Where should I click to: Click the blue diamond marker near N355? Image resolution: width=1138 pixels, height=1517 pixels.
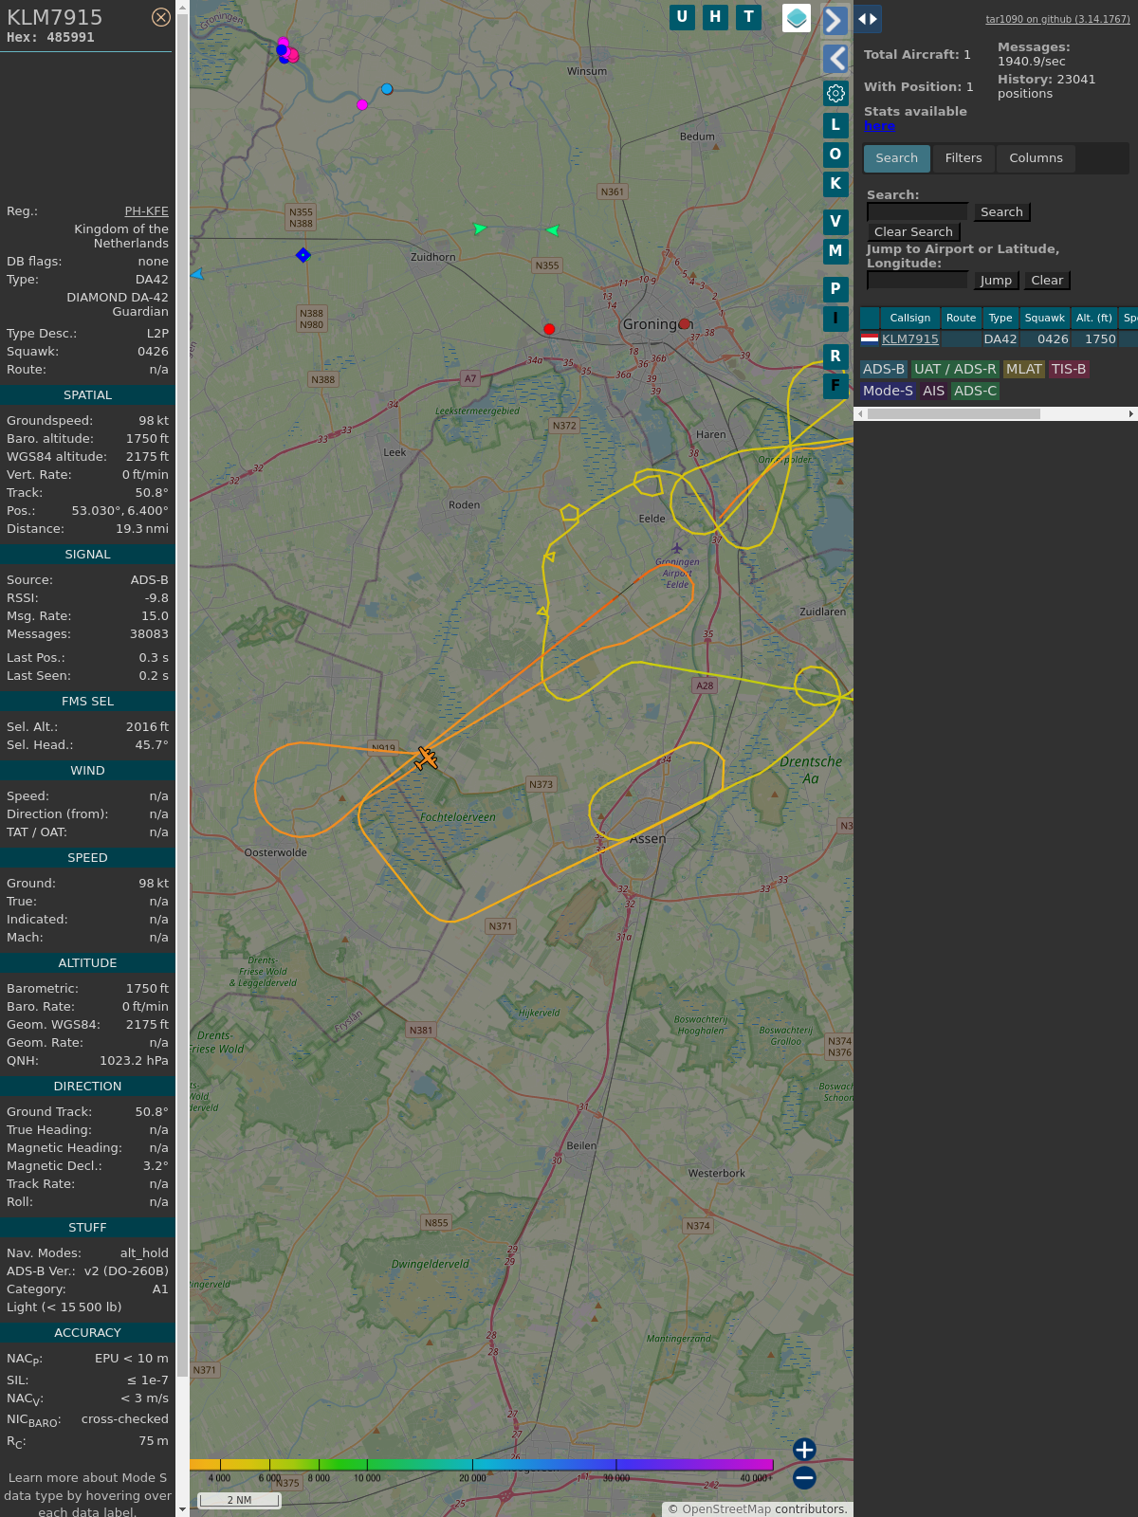[303, 255]
